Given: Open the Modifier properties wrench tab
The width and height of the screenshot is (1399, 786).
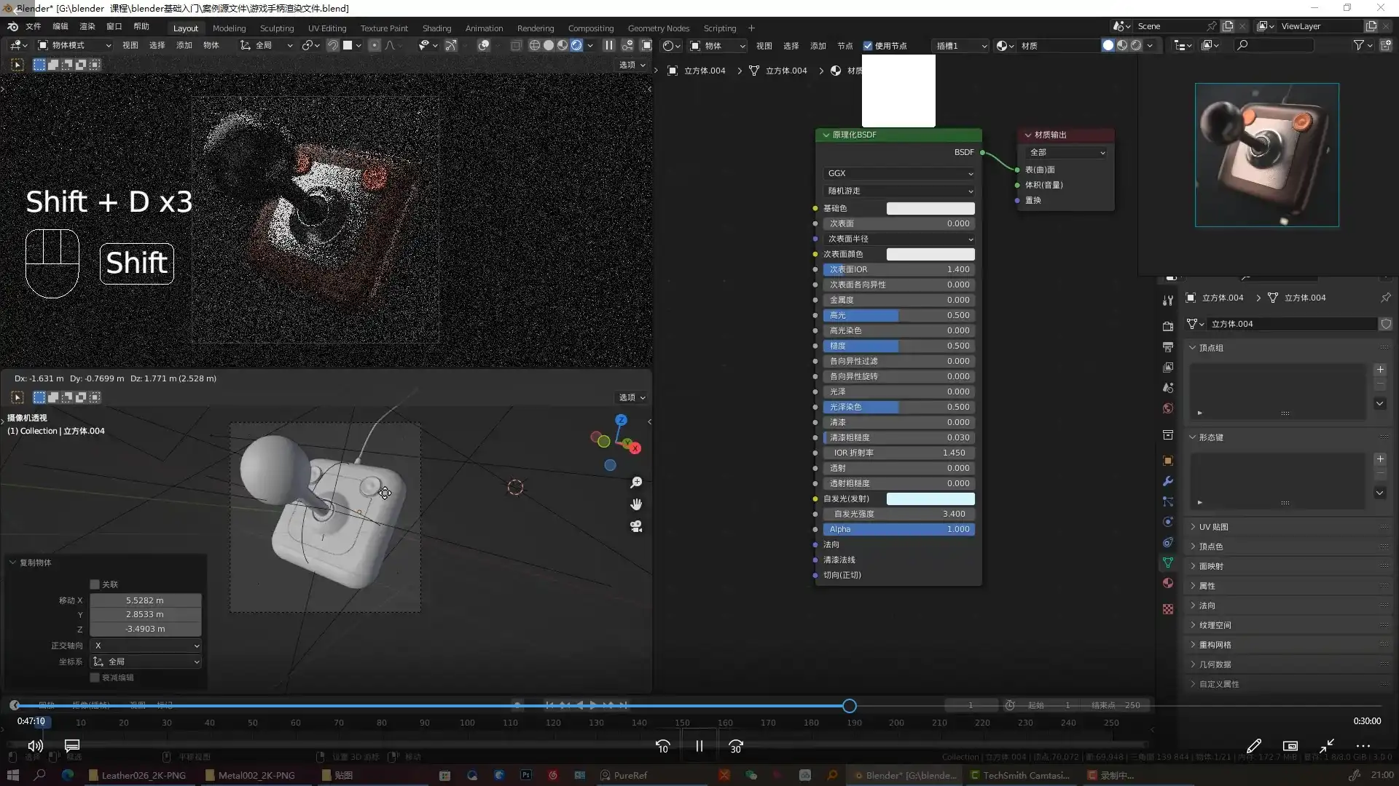Looking at the screenshot, I should click(1167, 481).
